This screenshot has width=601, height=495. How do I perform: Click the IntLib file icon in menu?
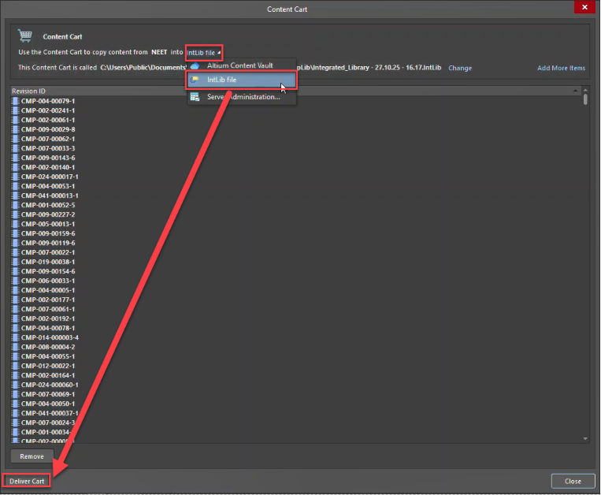coord(195,80)
